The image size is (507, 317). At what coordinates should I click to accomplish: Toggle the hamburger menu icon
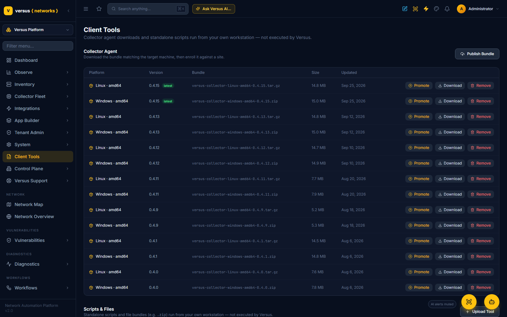pyautogui.click(x=86, y=9)
